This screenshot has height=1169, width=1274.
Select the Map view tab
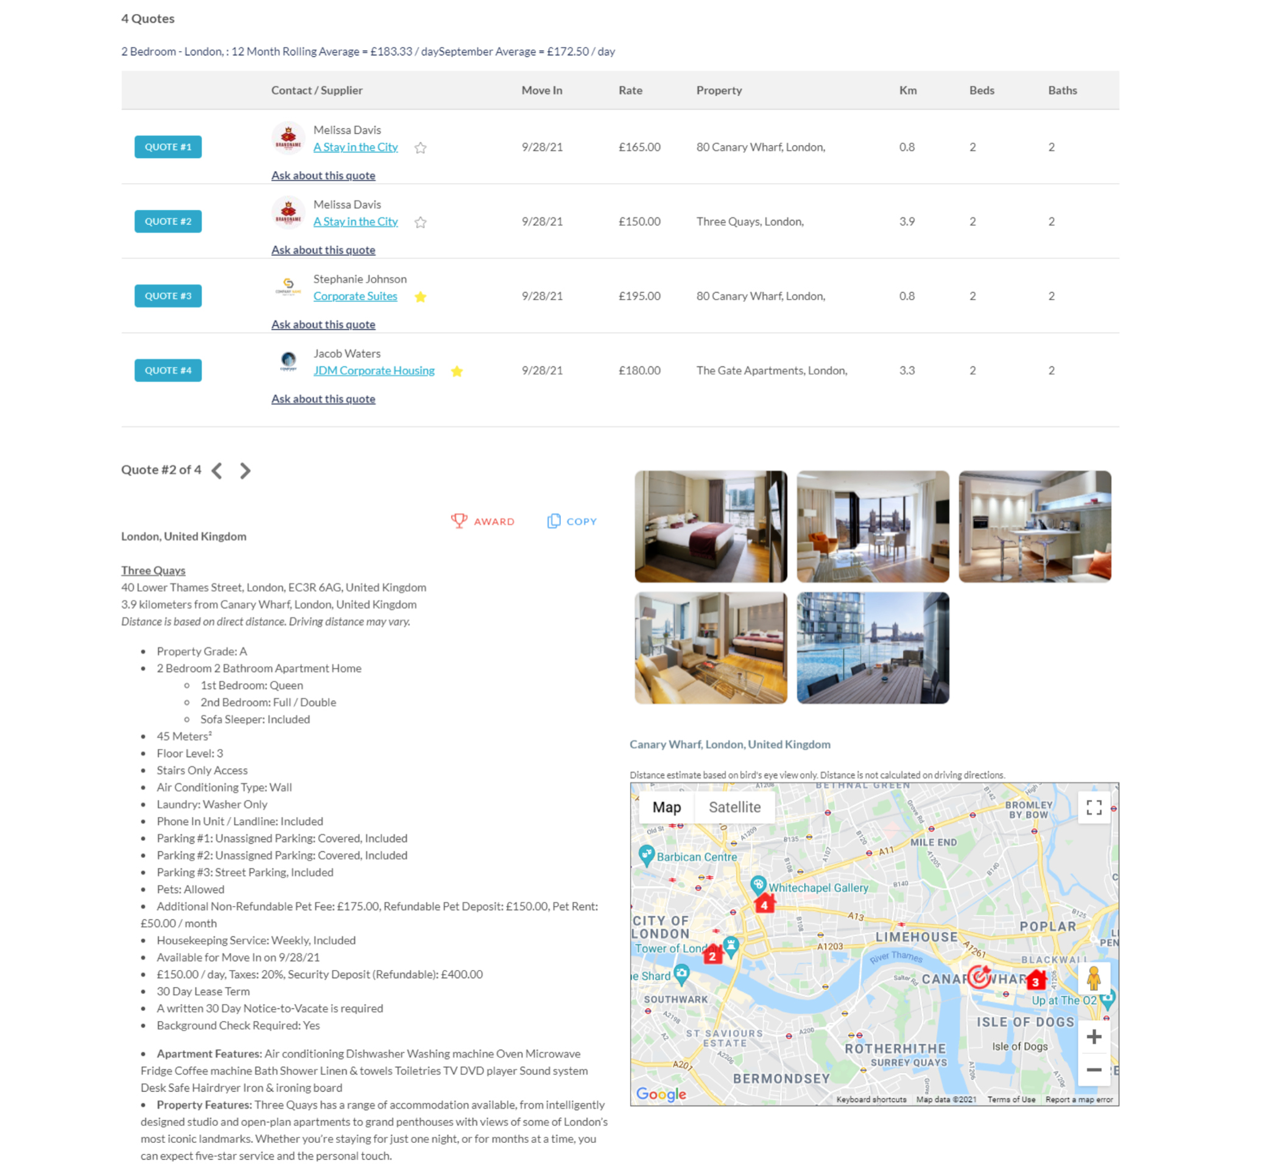[667, 807]
